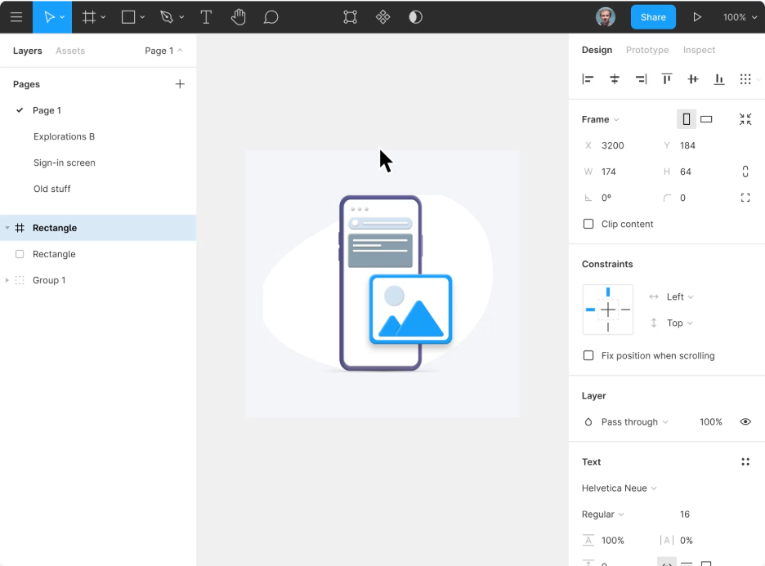Enable Fix position when scrolling
Viewport: 765px width, 566px height.
pos(587,355)
